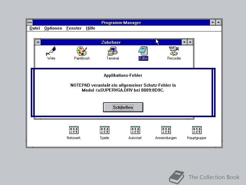Select the Anwendungen program group icon
The width and height of the screenshot is (246, 185).
166,130
